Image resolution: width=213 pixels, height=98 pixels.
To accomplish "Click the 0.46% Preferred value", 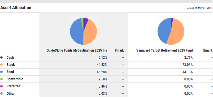I will tap(103, 86).
